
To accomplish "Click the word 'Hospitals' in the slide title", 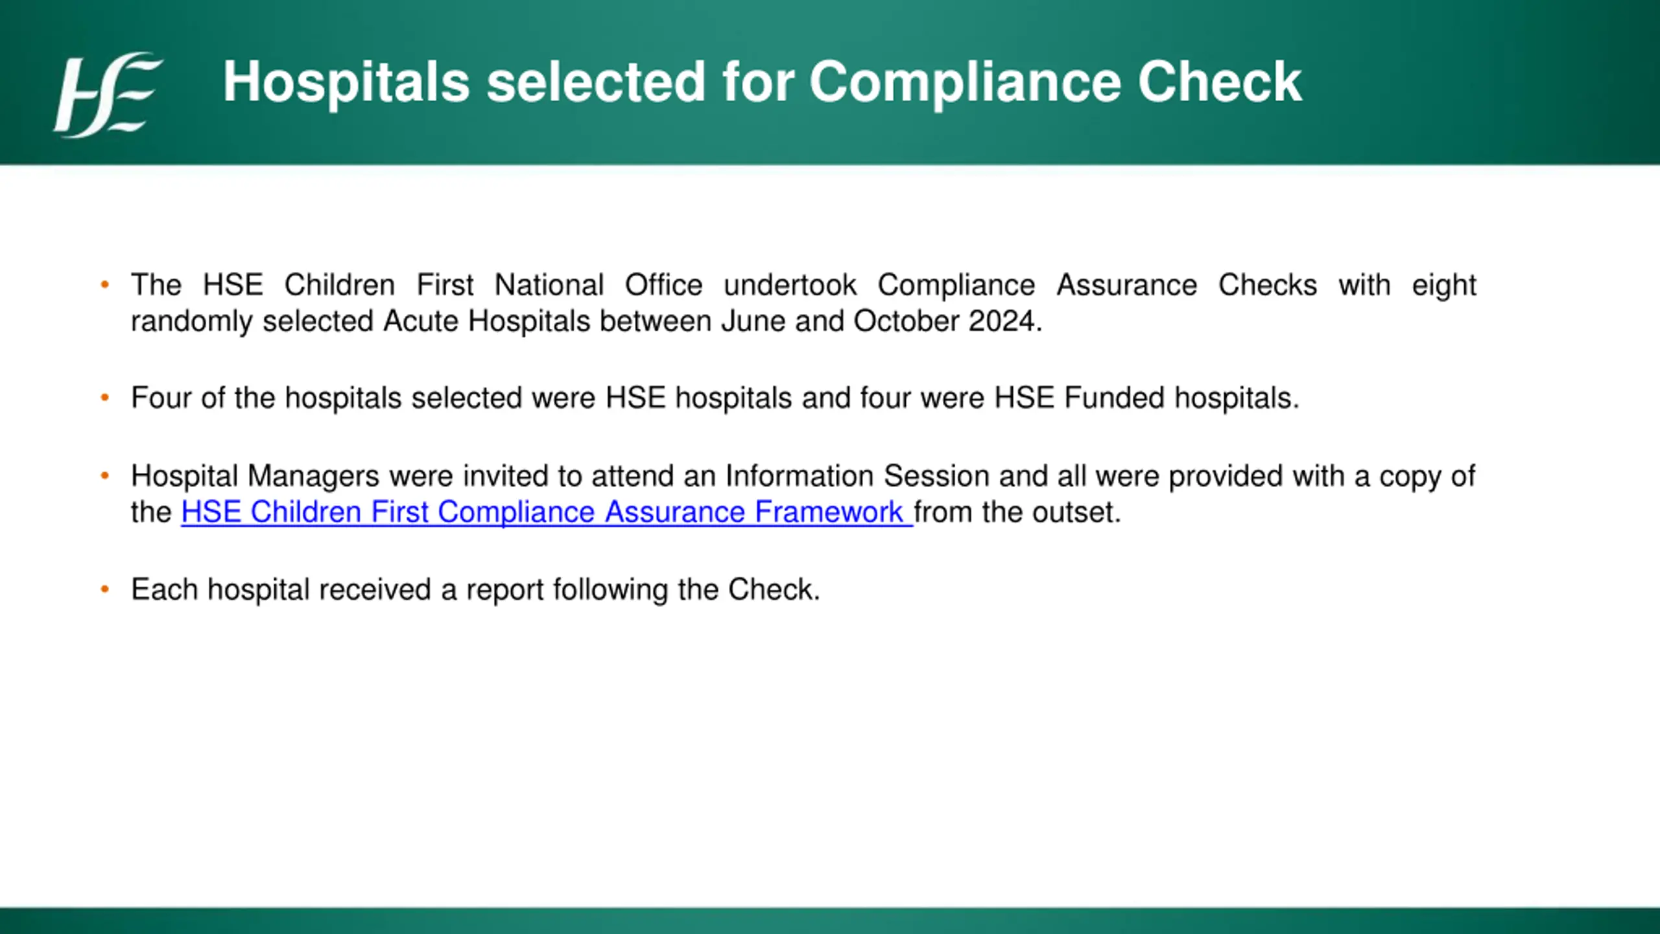I will click(x=346, y=82).
